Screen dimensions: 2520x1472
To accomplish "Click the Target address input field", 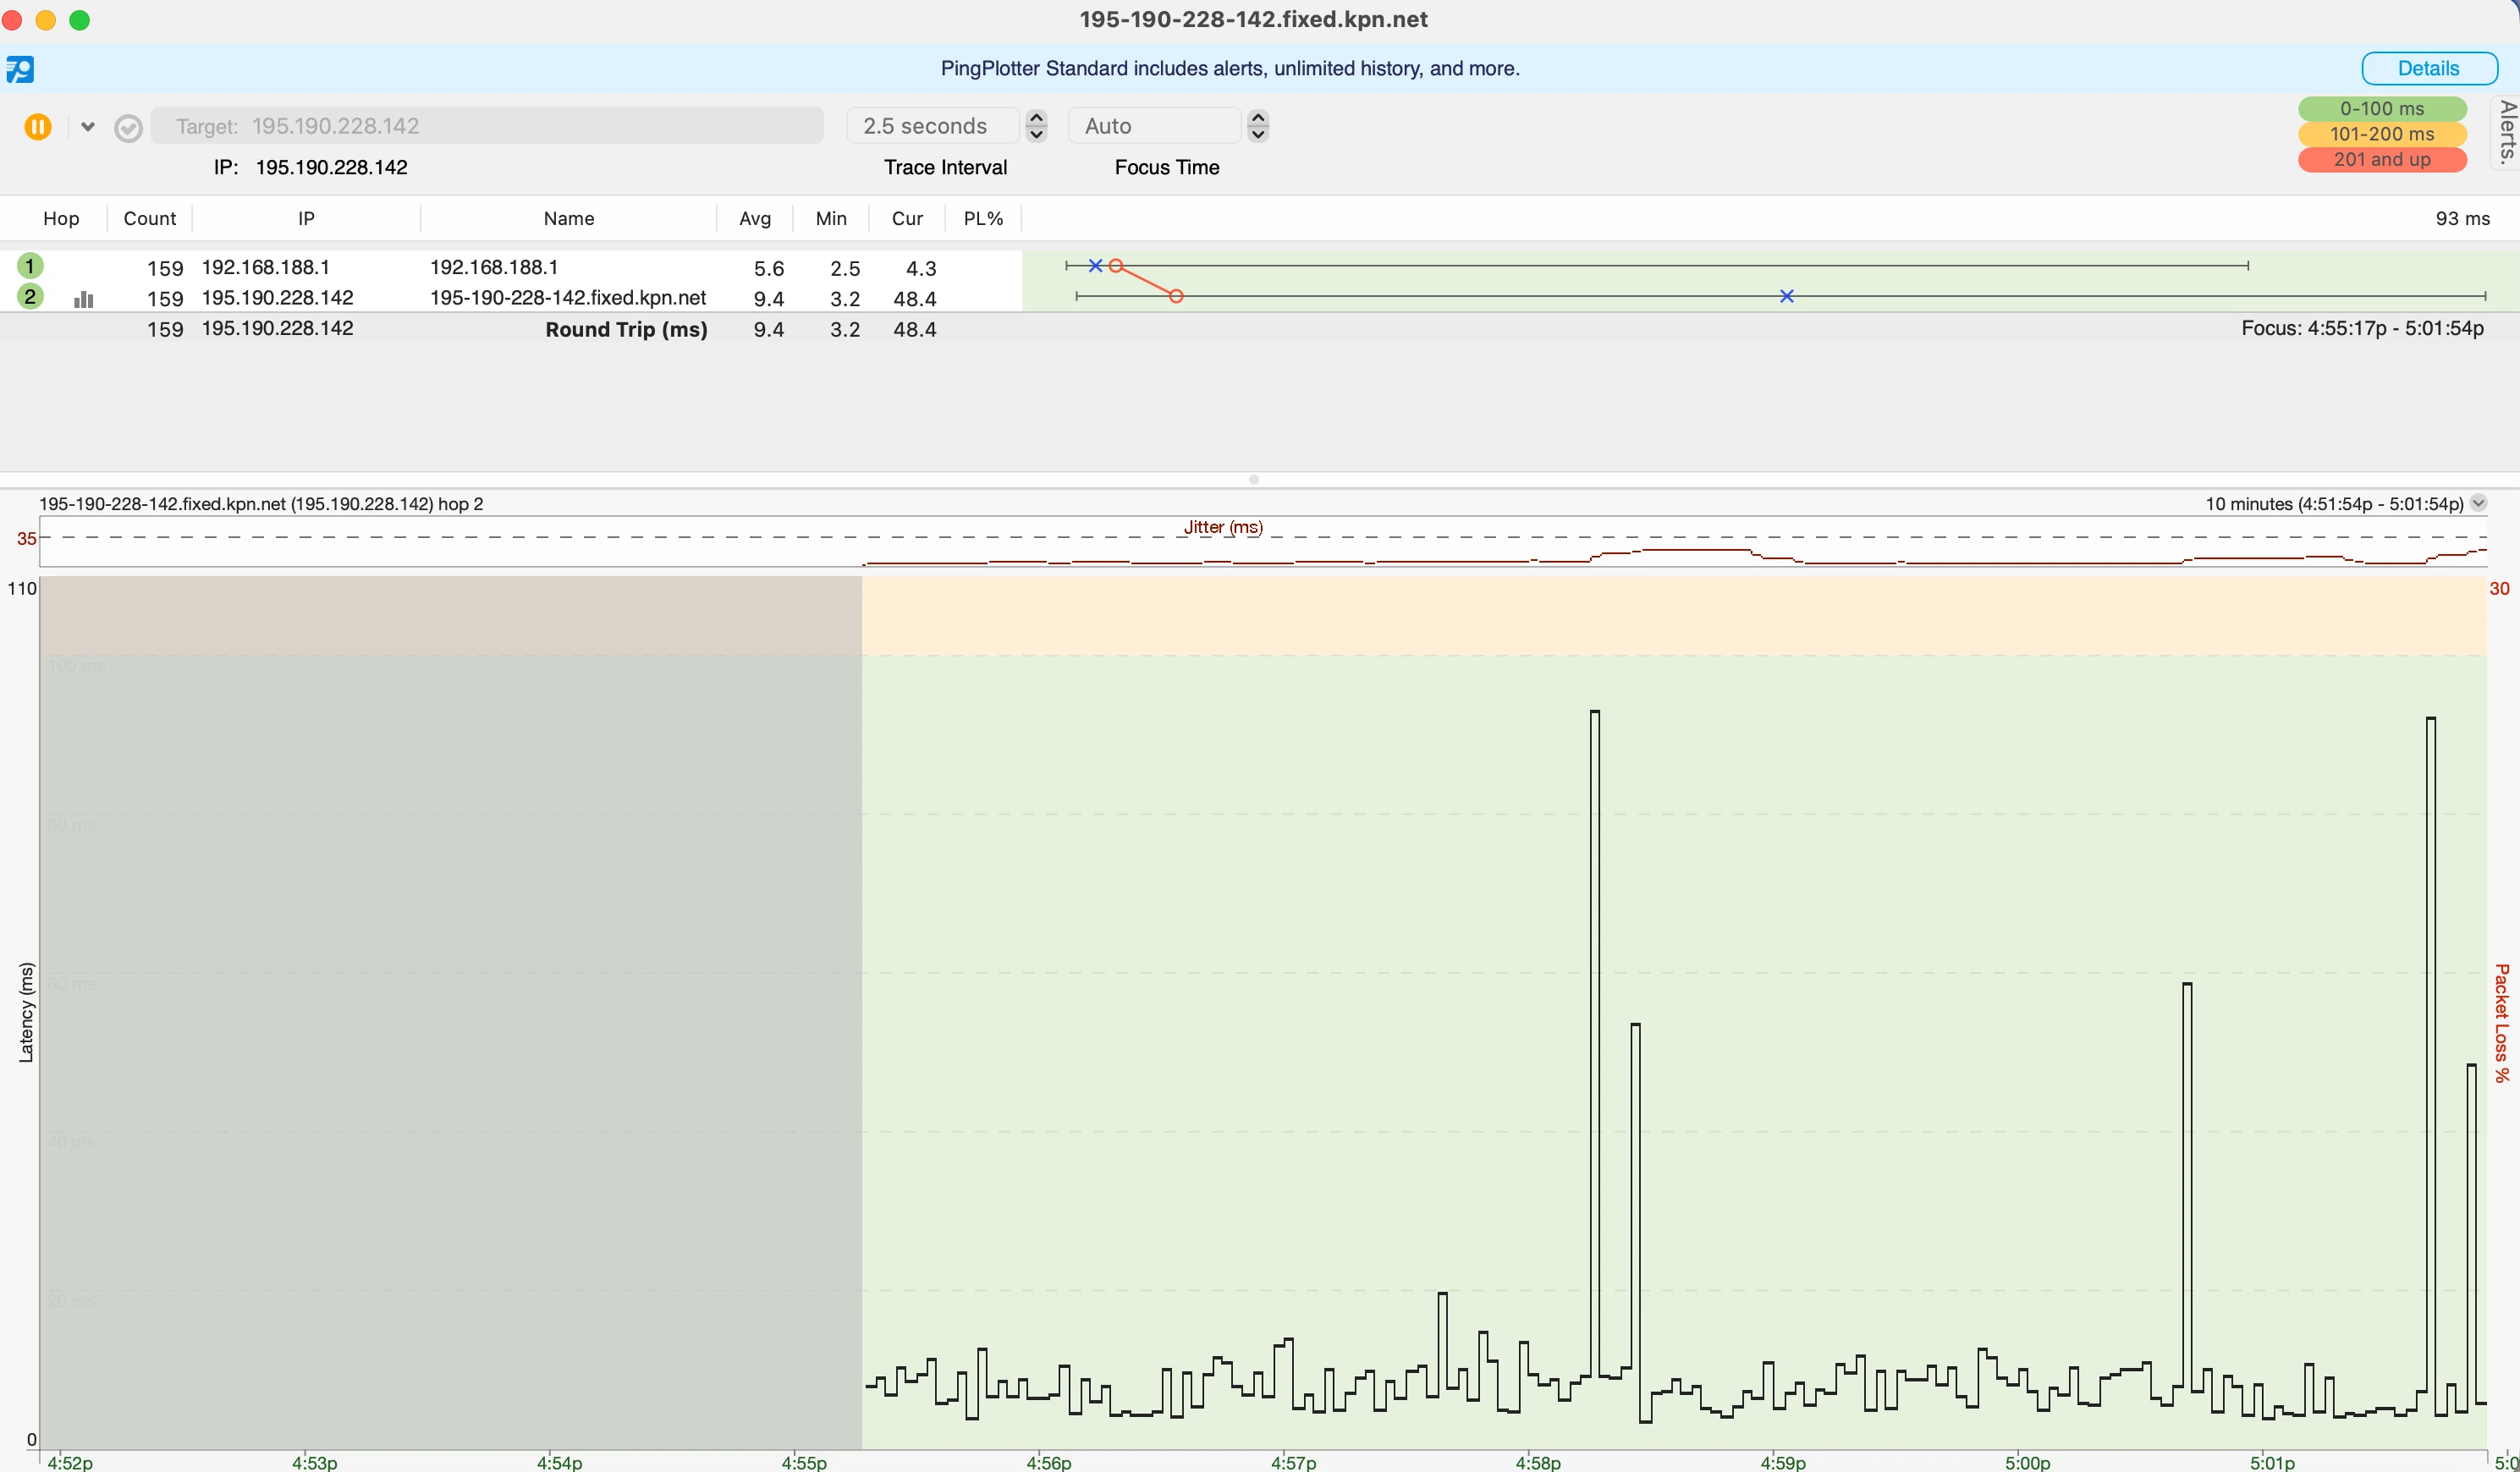I will click(487, 126).
